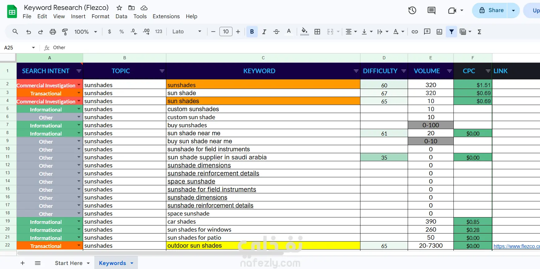Apply currency format with dollar icon
The width and height of the screenshot is (540, 269).
click(109, 32)
